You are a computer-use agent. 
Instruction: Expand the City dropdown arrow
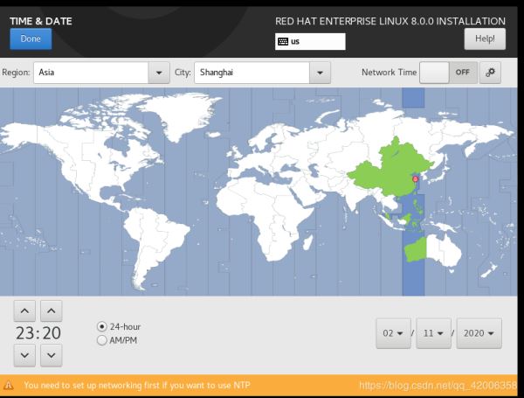(321, 73)
